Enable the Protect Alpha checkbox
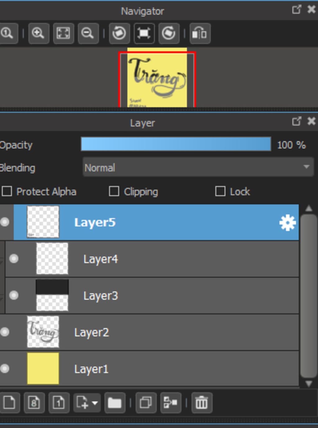 tap(7, 191)
